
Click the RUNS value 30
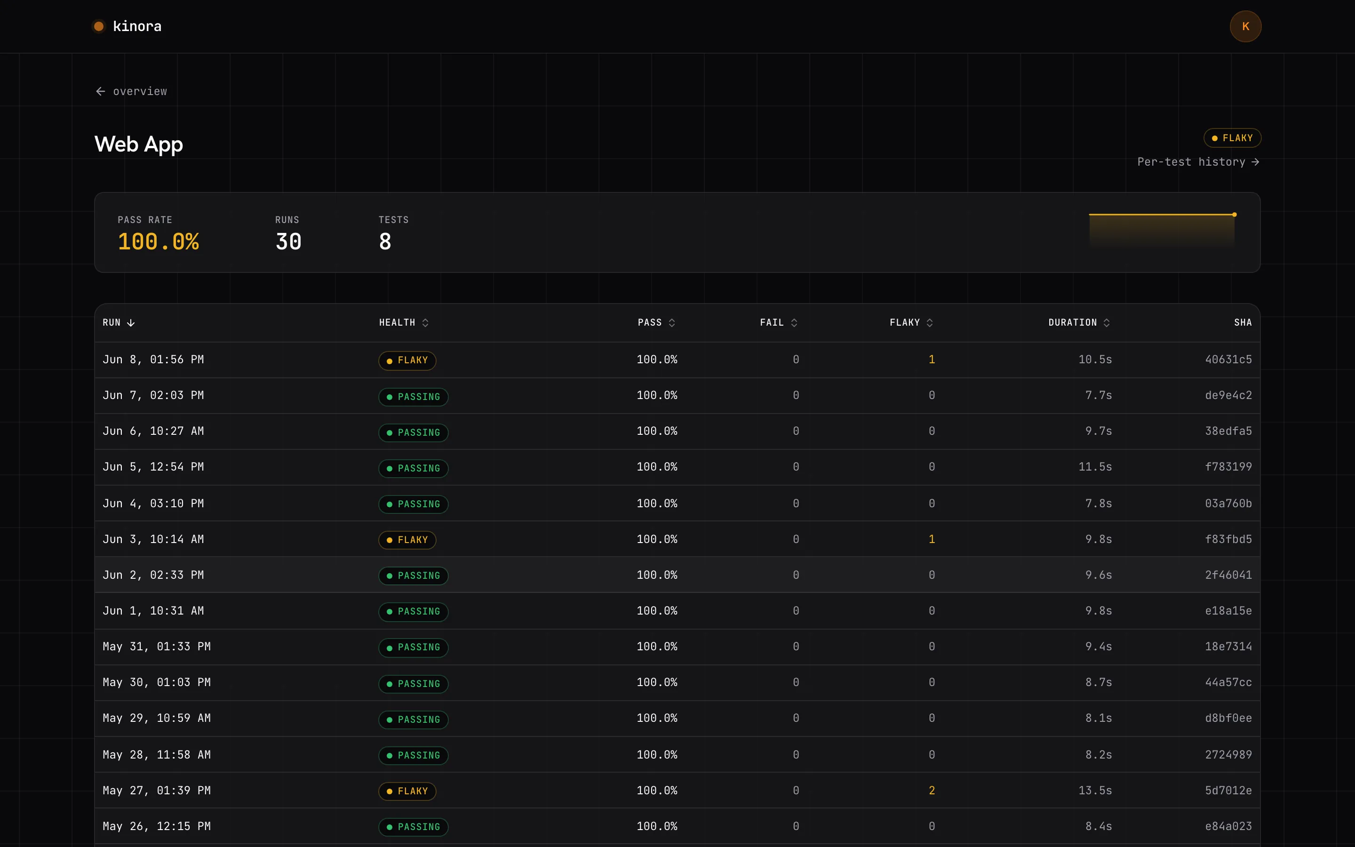[289, 242]
